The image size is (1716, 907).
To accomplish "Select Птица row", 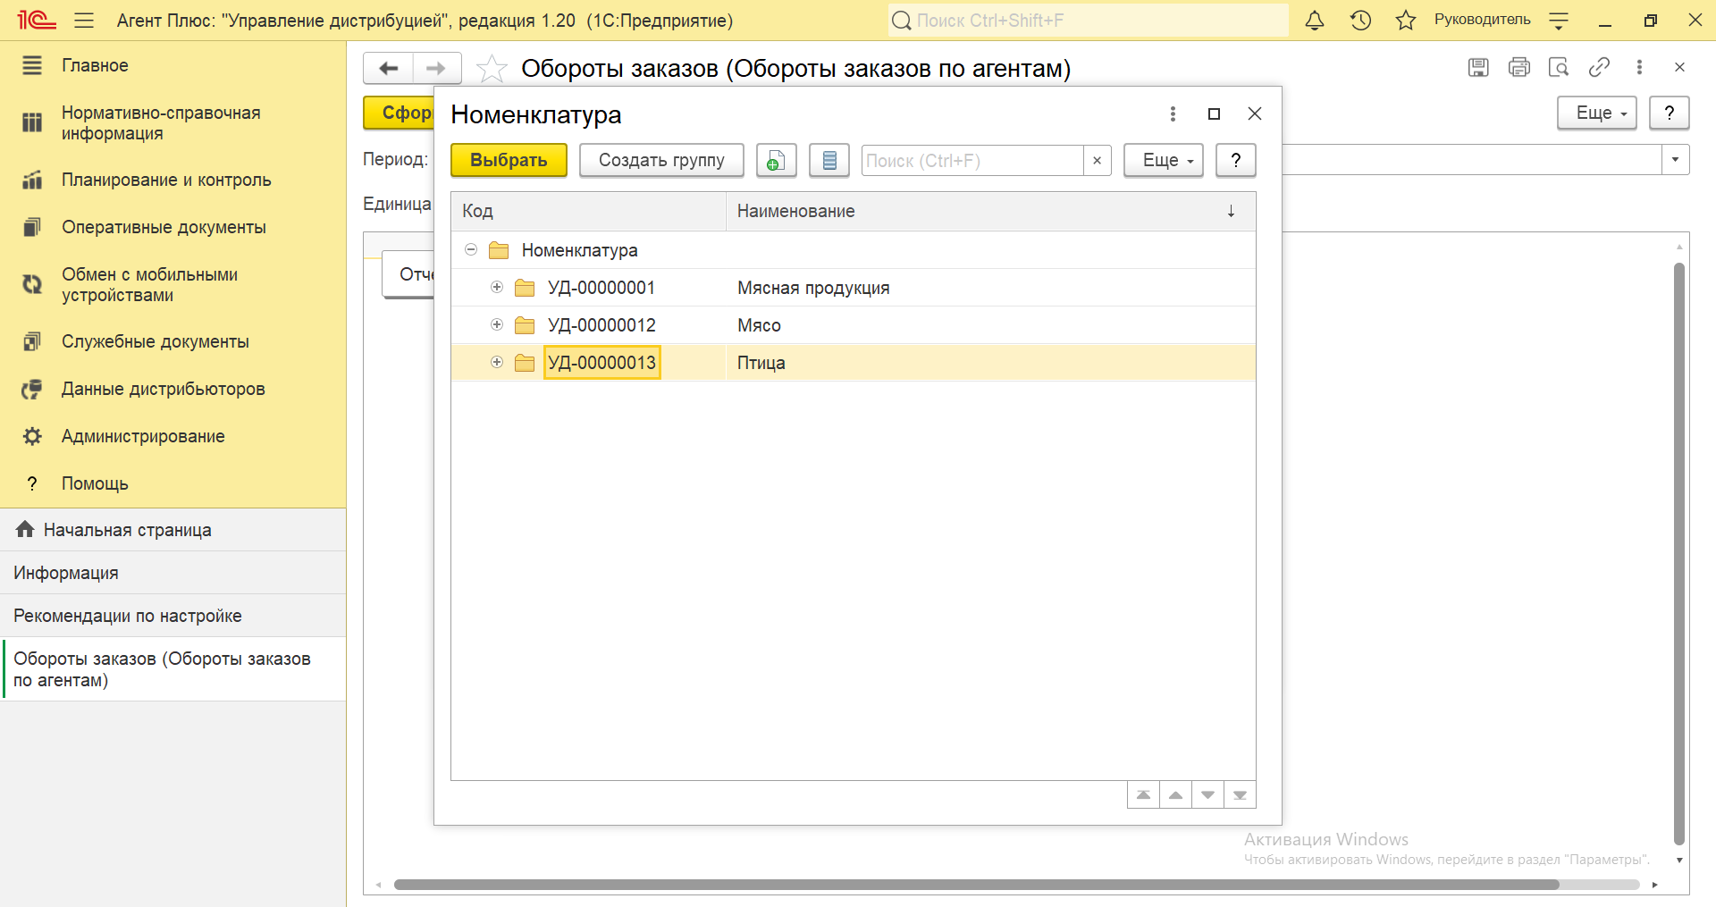I will 854,363.
